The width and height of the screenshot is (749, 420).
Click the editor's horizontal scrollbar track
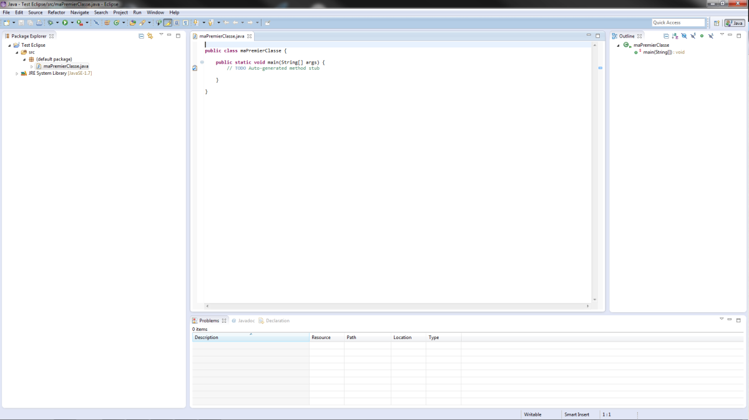[x=396, y=306]
